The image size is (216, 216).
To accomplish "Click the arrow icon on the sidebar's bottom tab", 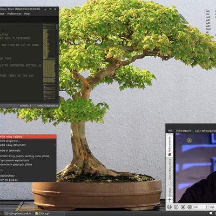I will click(x=170, y=200).
